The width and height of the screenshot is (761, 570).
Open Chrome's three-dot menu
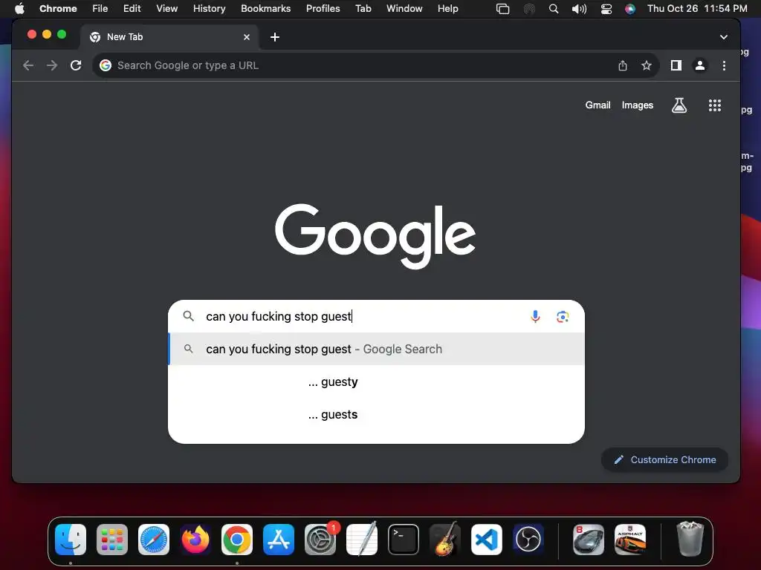pos(724,65)
